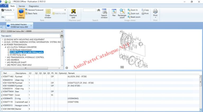Check the 41/400 Pump drive with fitting parts checkbox
203x112 pixels.
[x=8, y=52]
